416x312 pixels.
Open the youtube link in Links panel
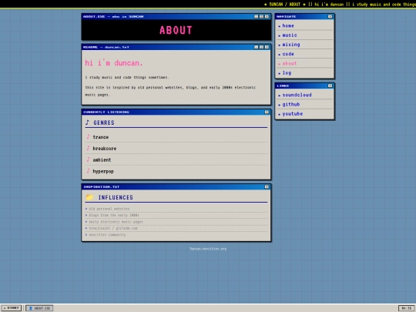pos(293,114)
